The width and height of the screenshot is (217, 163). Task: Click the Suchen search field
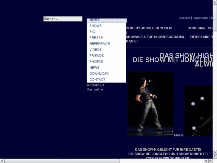63,19
